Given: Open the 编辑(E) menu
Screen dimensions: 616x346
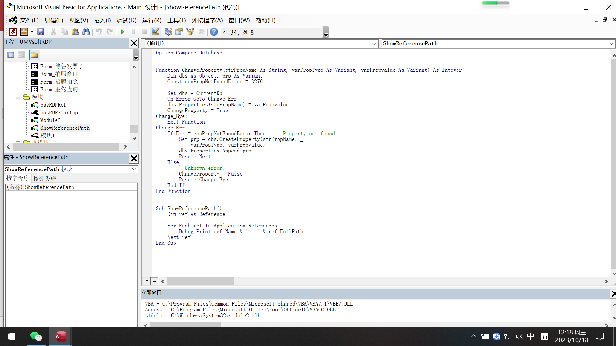Looking at the screenshot, I should 54,20.
